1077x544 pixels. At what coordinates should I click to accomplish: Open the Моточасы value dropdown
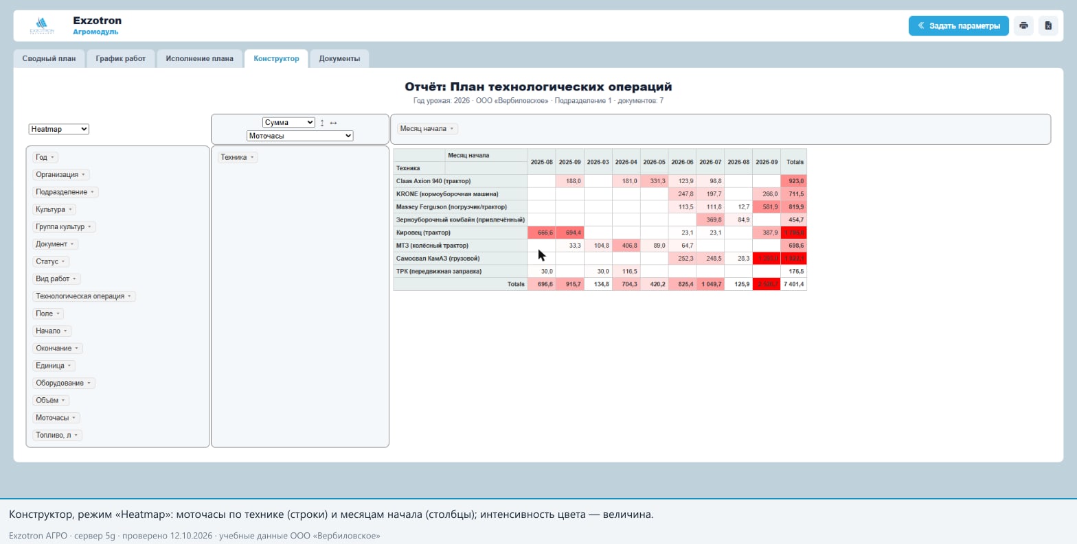pos(300,136)
